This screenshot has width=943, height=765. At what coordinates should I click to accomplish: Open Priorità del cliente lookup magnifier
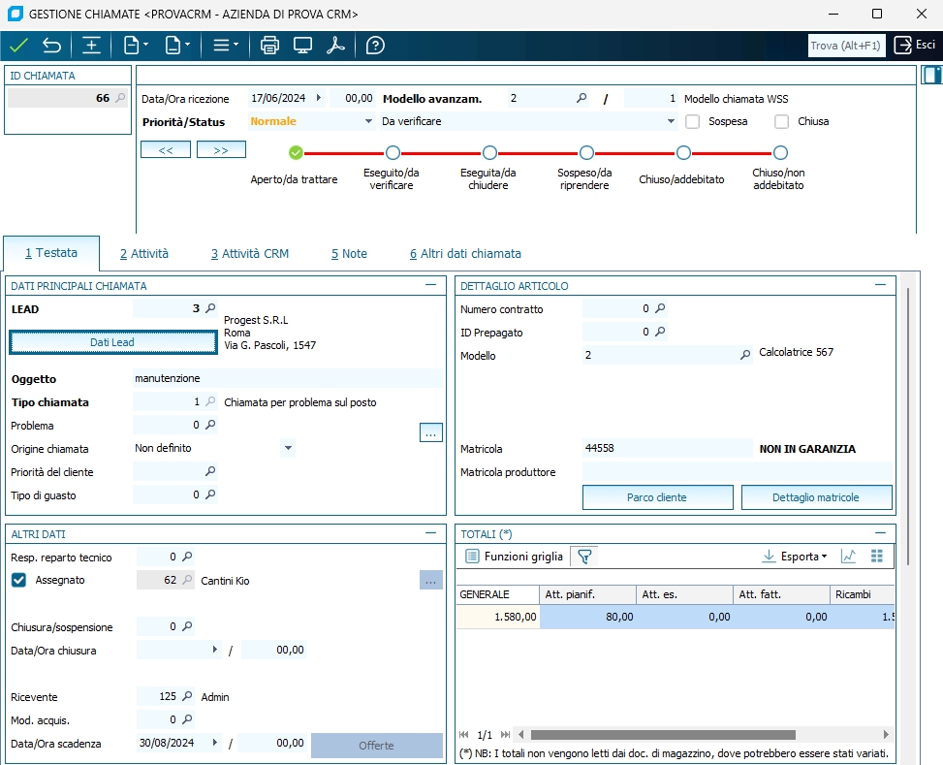pos(210,470)
